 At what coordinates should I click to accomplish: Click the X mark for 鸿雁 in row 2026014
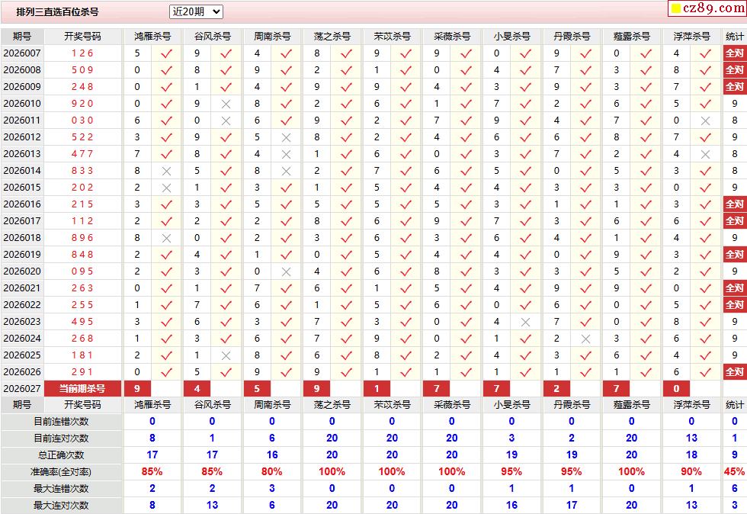tap(166, 171)
